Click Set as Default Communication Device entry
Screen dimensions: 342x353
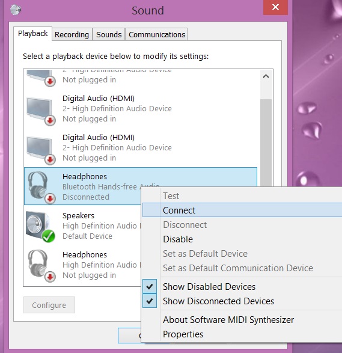[x=242, y=268]
